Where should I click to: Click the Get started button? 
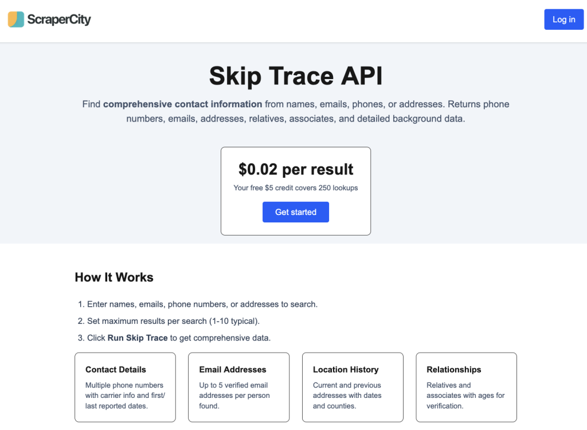[x=296, y=212]
